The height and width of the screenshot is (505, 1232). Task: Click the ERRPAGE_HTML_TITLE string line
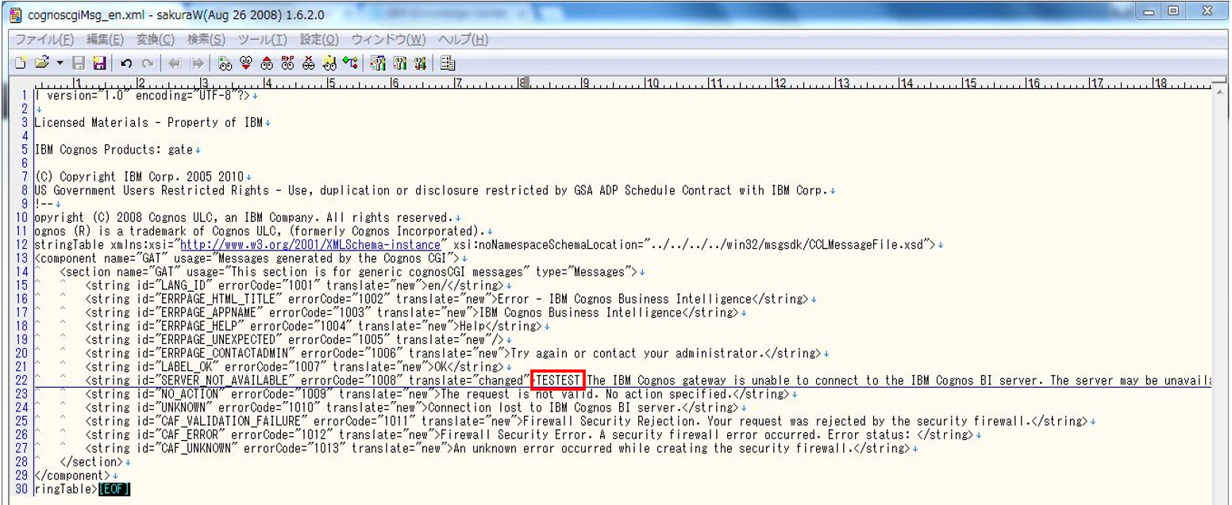point(446,299)
